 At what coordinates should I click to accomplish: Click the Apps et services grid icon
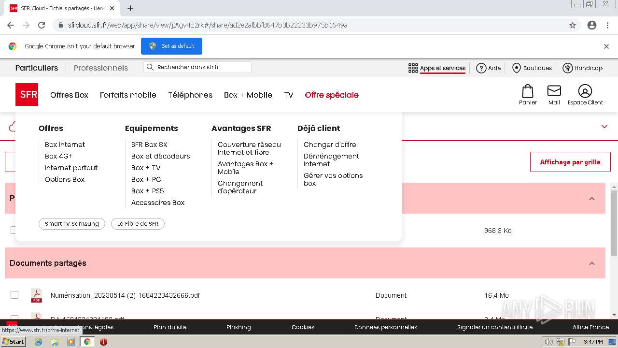click(413, 68)
